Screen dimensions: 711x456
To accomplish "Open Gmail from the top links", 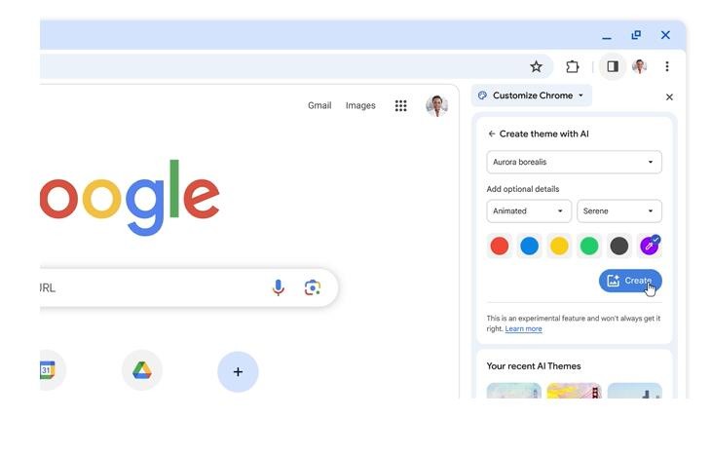I will pyautogui.click(x=319, y=106).
